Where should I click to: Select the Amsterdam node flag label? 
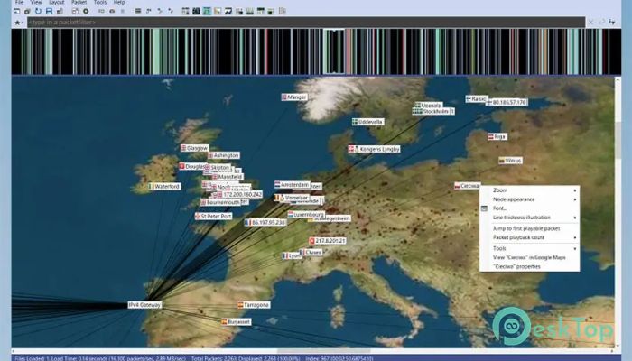293,184
